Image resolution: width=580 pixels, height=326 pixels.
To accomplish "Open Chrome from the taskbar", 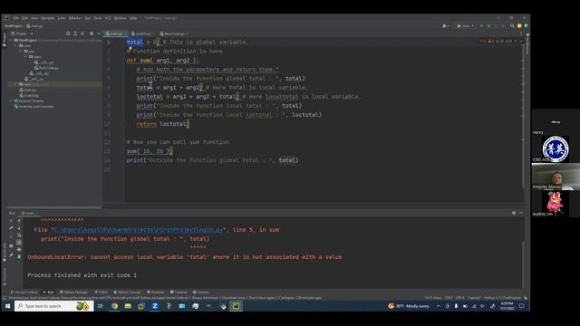I will tap(115, 306).
